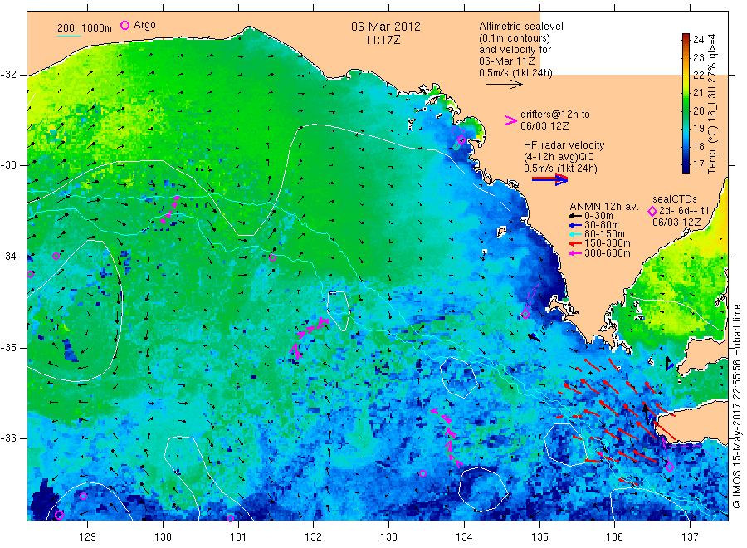Click the 'sealCTDs' legend heading
The image size is (747, 548).
pyautogui.click(x=675, y=199)
